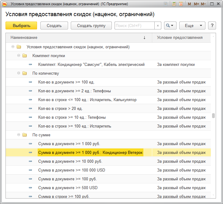The image size is (223, 204).
Task: Add to favorites with the star icon
Action: coord(165,4)
